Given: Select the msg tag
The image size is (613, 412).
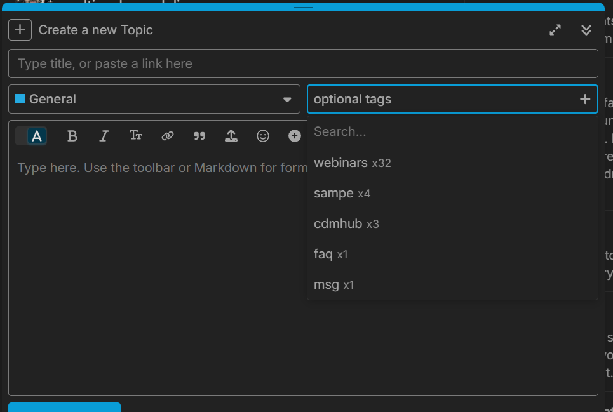Looking at the screenshot, I should coord(452,284).
